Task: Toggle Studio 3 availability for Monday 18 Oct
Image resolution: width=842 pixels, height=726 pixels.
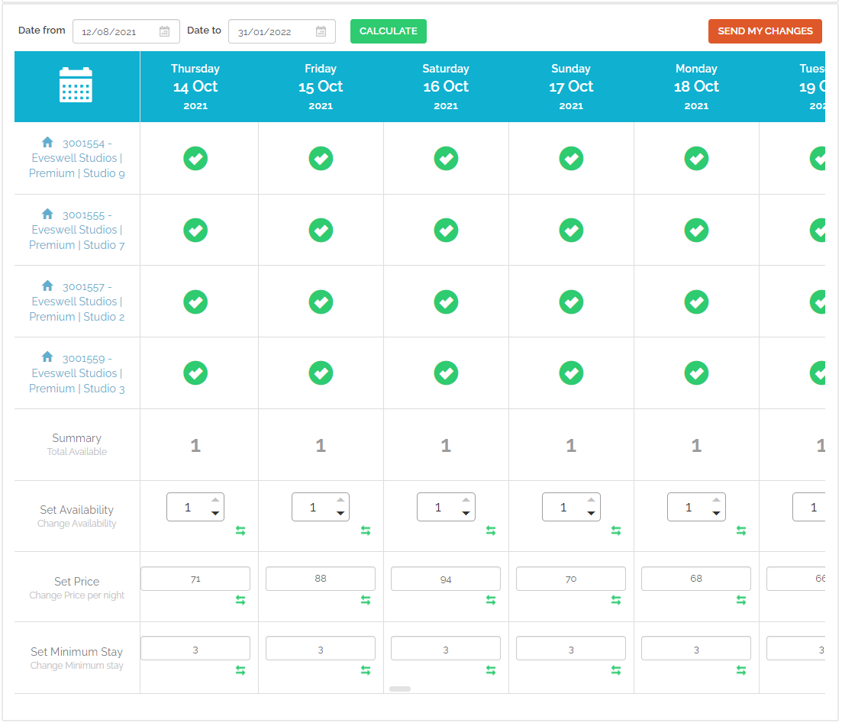Action: click(696, 373)
